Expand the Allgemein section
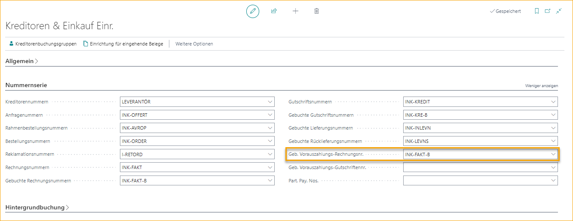 [x=21, y=61]
